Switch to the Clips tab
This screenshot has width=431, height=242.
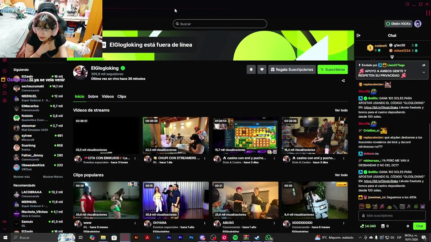tap(122, 96)
